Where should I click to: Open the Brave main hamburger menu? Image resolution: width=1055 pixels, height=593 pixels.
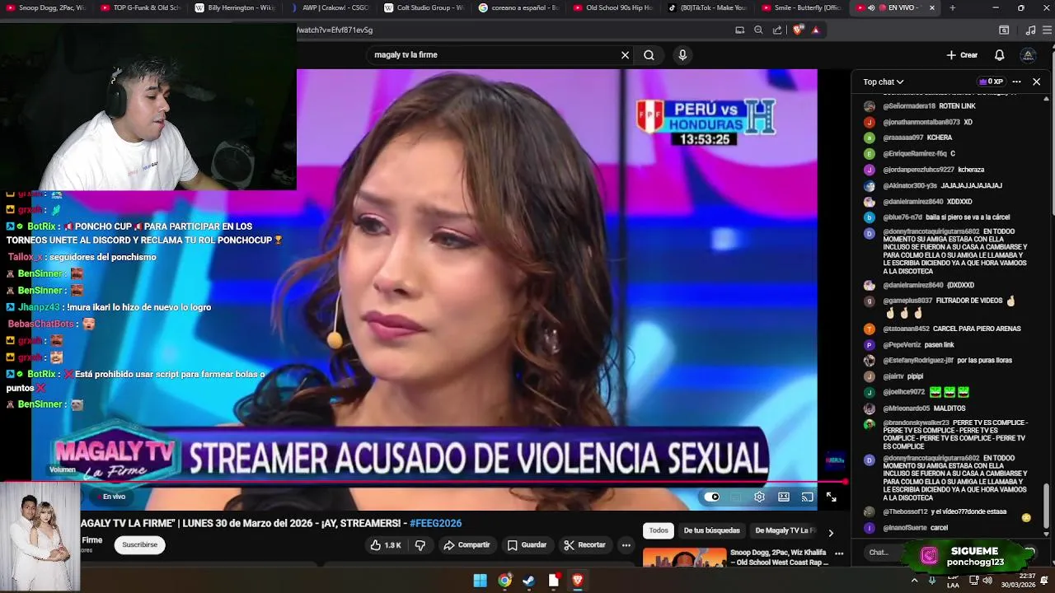pos(1047,30)
